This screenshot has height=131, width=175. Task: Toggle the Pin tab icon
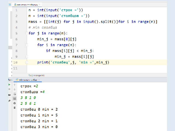click(9, 101)
